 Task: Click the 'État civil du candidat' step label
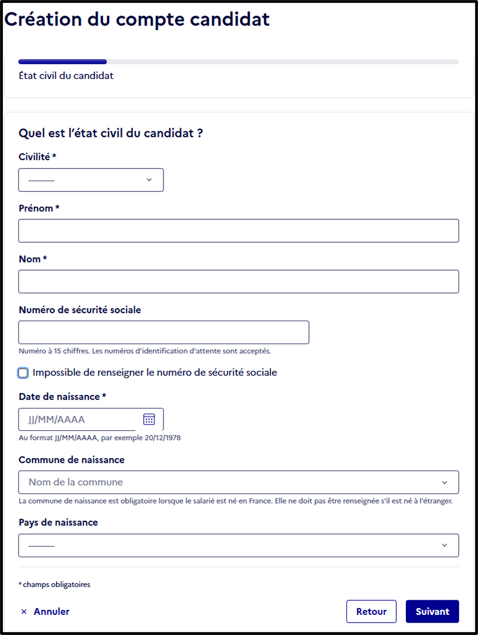click(x=66, y=76)
